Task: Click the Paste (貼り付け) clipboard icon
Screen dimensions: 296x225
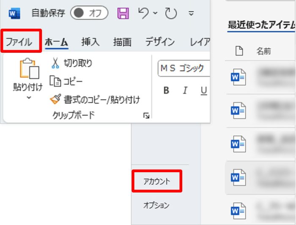Action: [x=29, y=69]
